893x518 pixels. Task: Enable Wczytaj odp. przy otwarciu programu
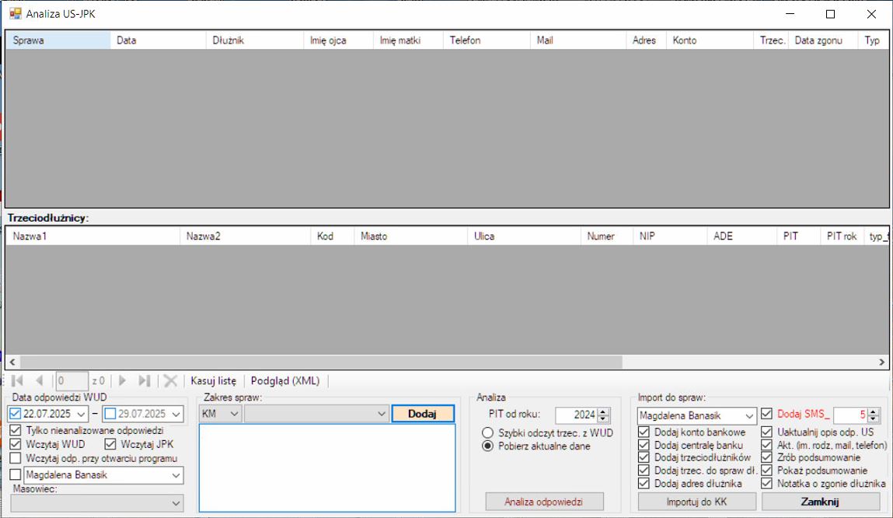(16, 458)
